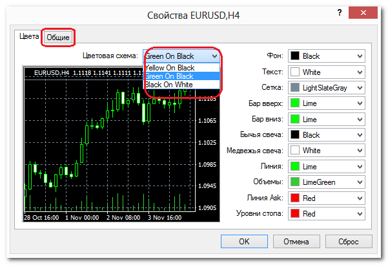Image resolution: width=388 pixels, height=265 pixels.
Task: Click the black swatch for Фон
Action: (295, 56)
